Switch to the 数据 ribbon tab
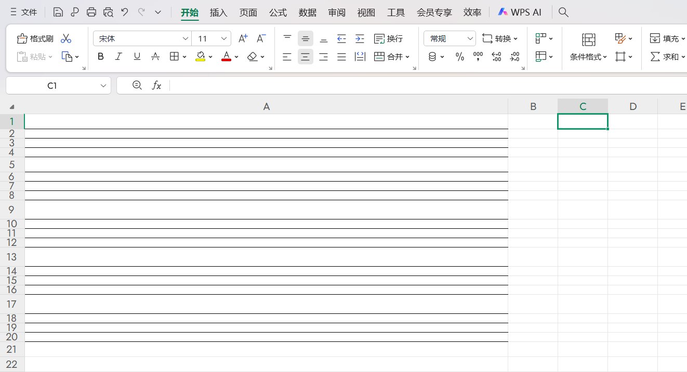 coord(307,12)
